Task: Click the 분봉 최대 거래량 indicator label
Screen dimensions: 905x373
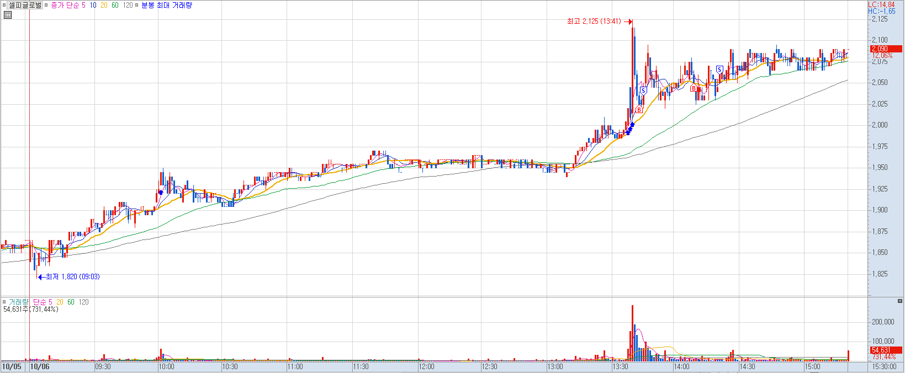Action: 167,5
